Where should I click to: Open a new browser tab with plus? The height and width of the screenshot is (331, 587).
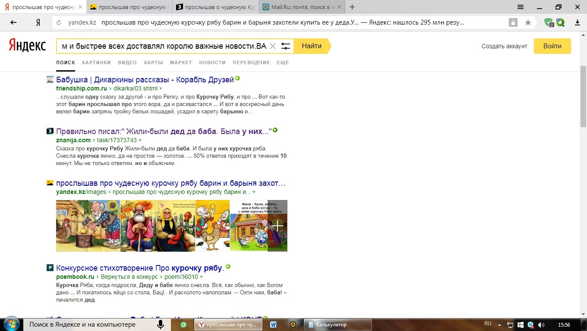coord(352,7)
